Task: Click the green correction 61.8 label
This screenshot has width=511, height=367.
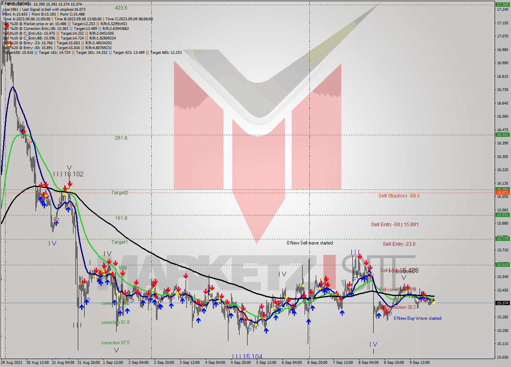Action: click(x=115, y=322)
